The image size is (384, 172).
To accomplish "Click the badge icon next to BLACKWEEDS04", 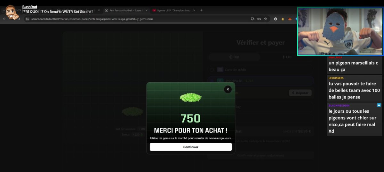I will click(379, 105).
